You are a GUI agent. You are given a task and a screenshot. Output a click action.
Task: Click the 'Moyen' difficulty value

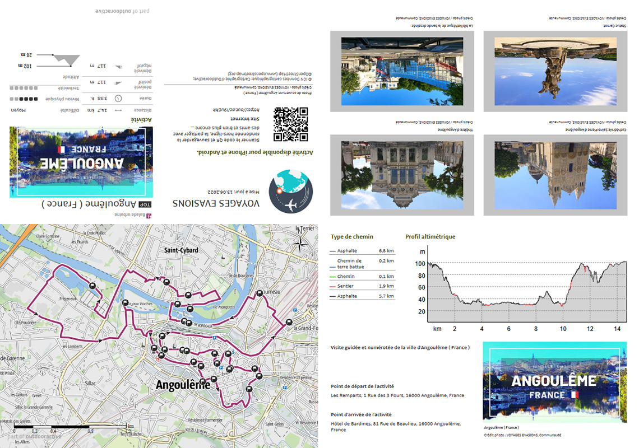click(x=18, y=110)
